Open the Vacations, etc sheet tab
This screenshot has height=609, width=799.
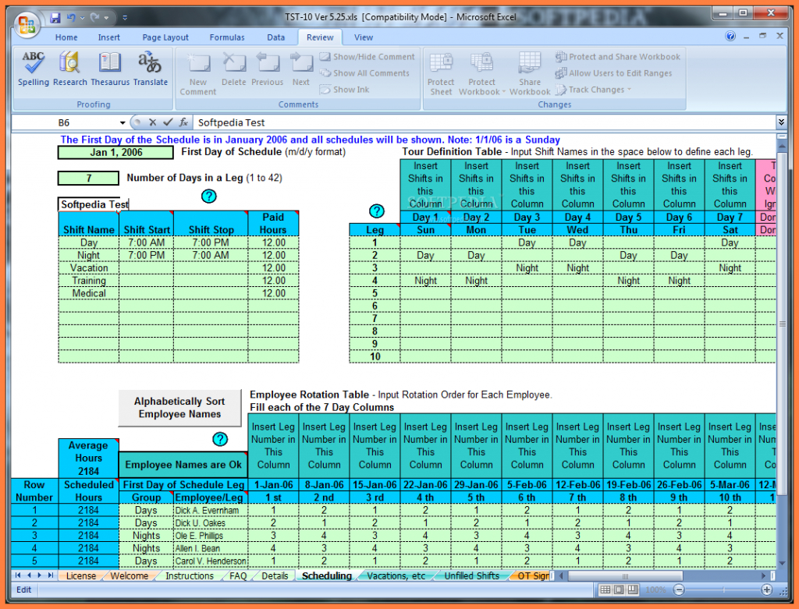pos(396,576)
